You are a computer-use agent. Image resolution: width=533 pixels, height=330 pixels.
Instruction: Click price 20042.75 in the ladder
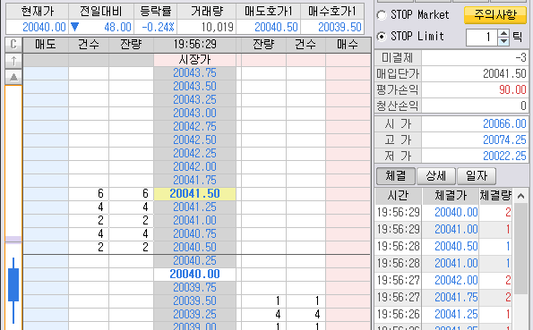pos(194,127)
